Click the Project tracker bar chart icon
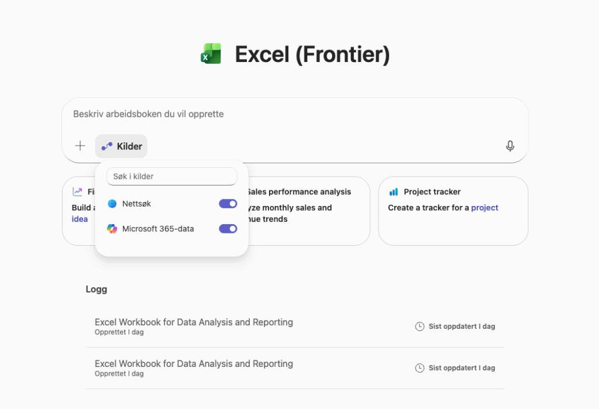599x409 pixels. pos(394,192)
